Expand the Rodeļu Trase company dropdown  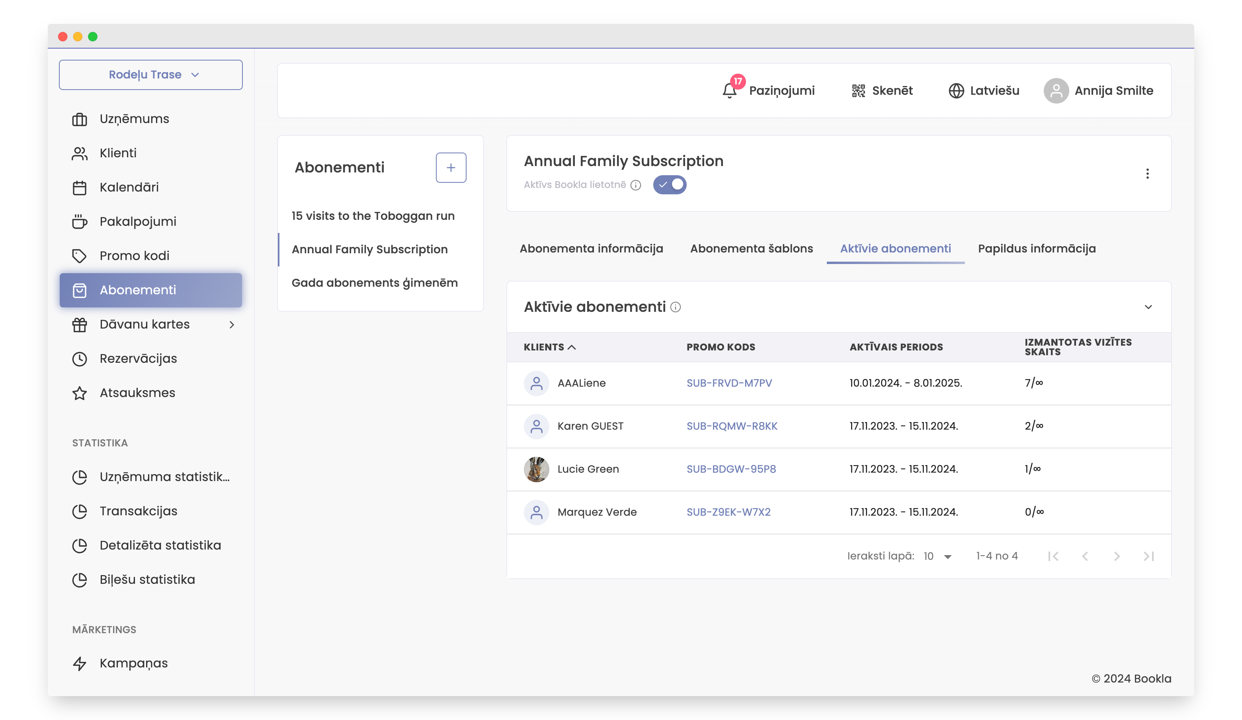[150, 75]
